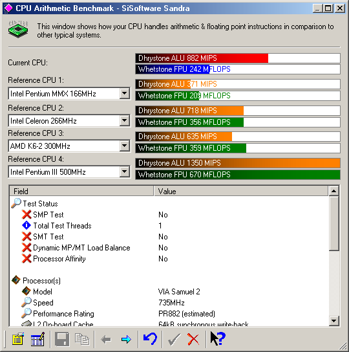Click the red X cancel toolbar icon

click(193, 339)
